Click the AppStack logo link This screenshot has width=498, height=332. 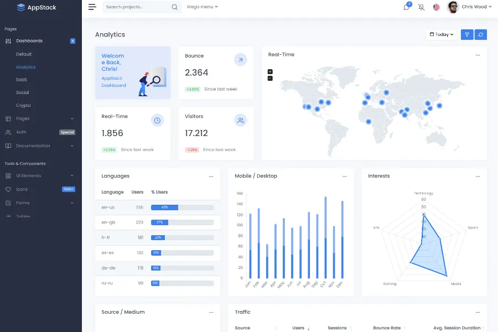click(x=37, y=8)
